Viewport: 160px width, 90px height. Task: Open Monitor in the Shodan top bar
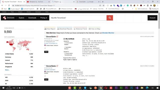pos(29,12)
